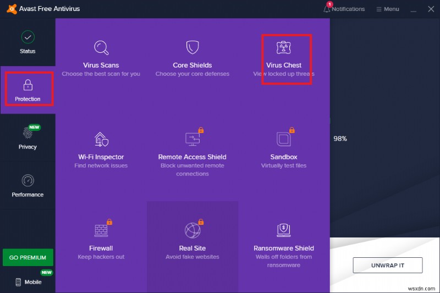The image size is (440, 293).
Task: Click the 98% value
Action: click(340, 139)
